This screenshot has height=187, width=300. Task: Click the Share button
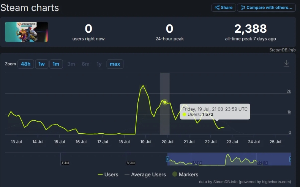[223, 8]
